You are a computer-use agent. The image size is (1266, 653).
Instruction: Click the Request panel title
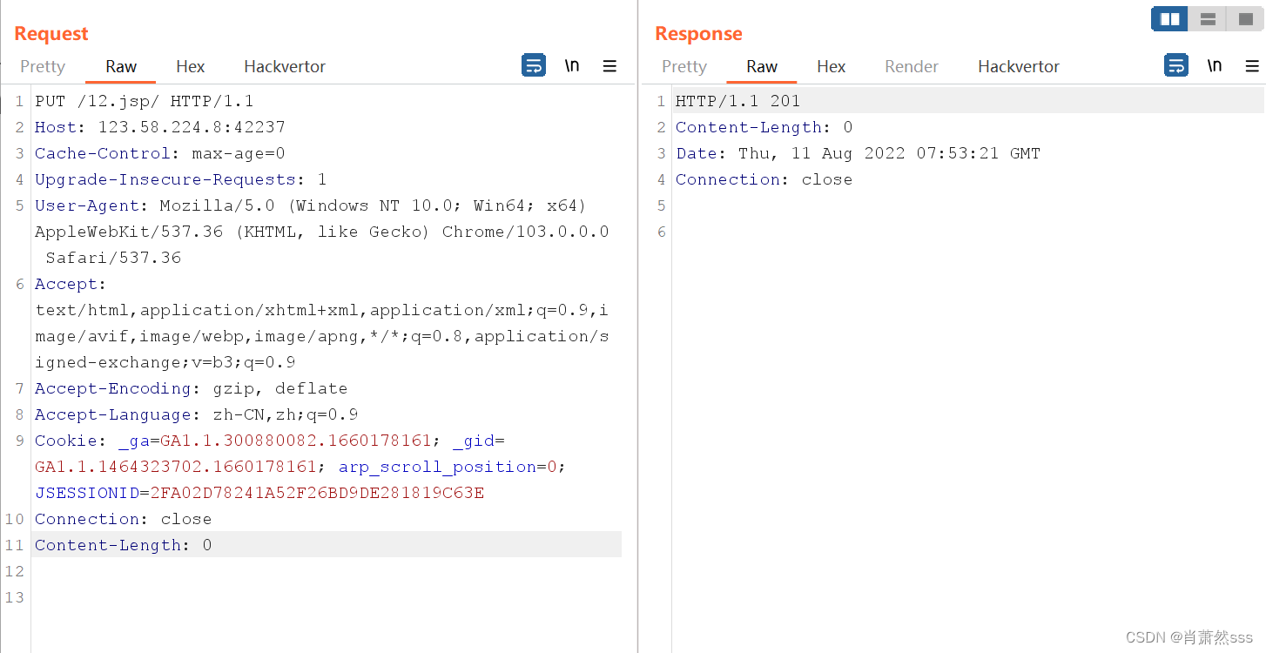coord(51,33)
